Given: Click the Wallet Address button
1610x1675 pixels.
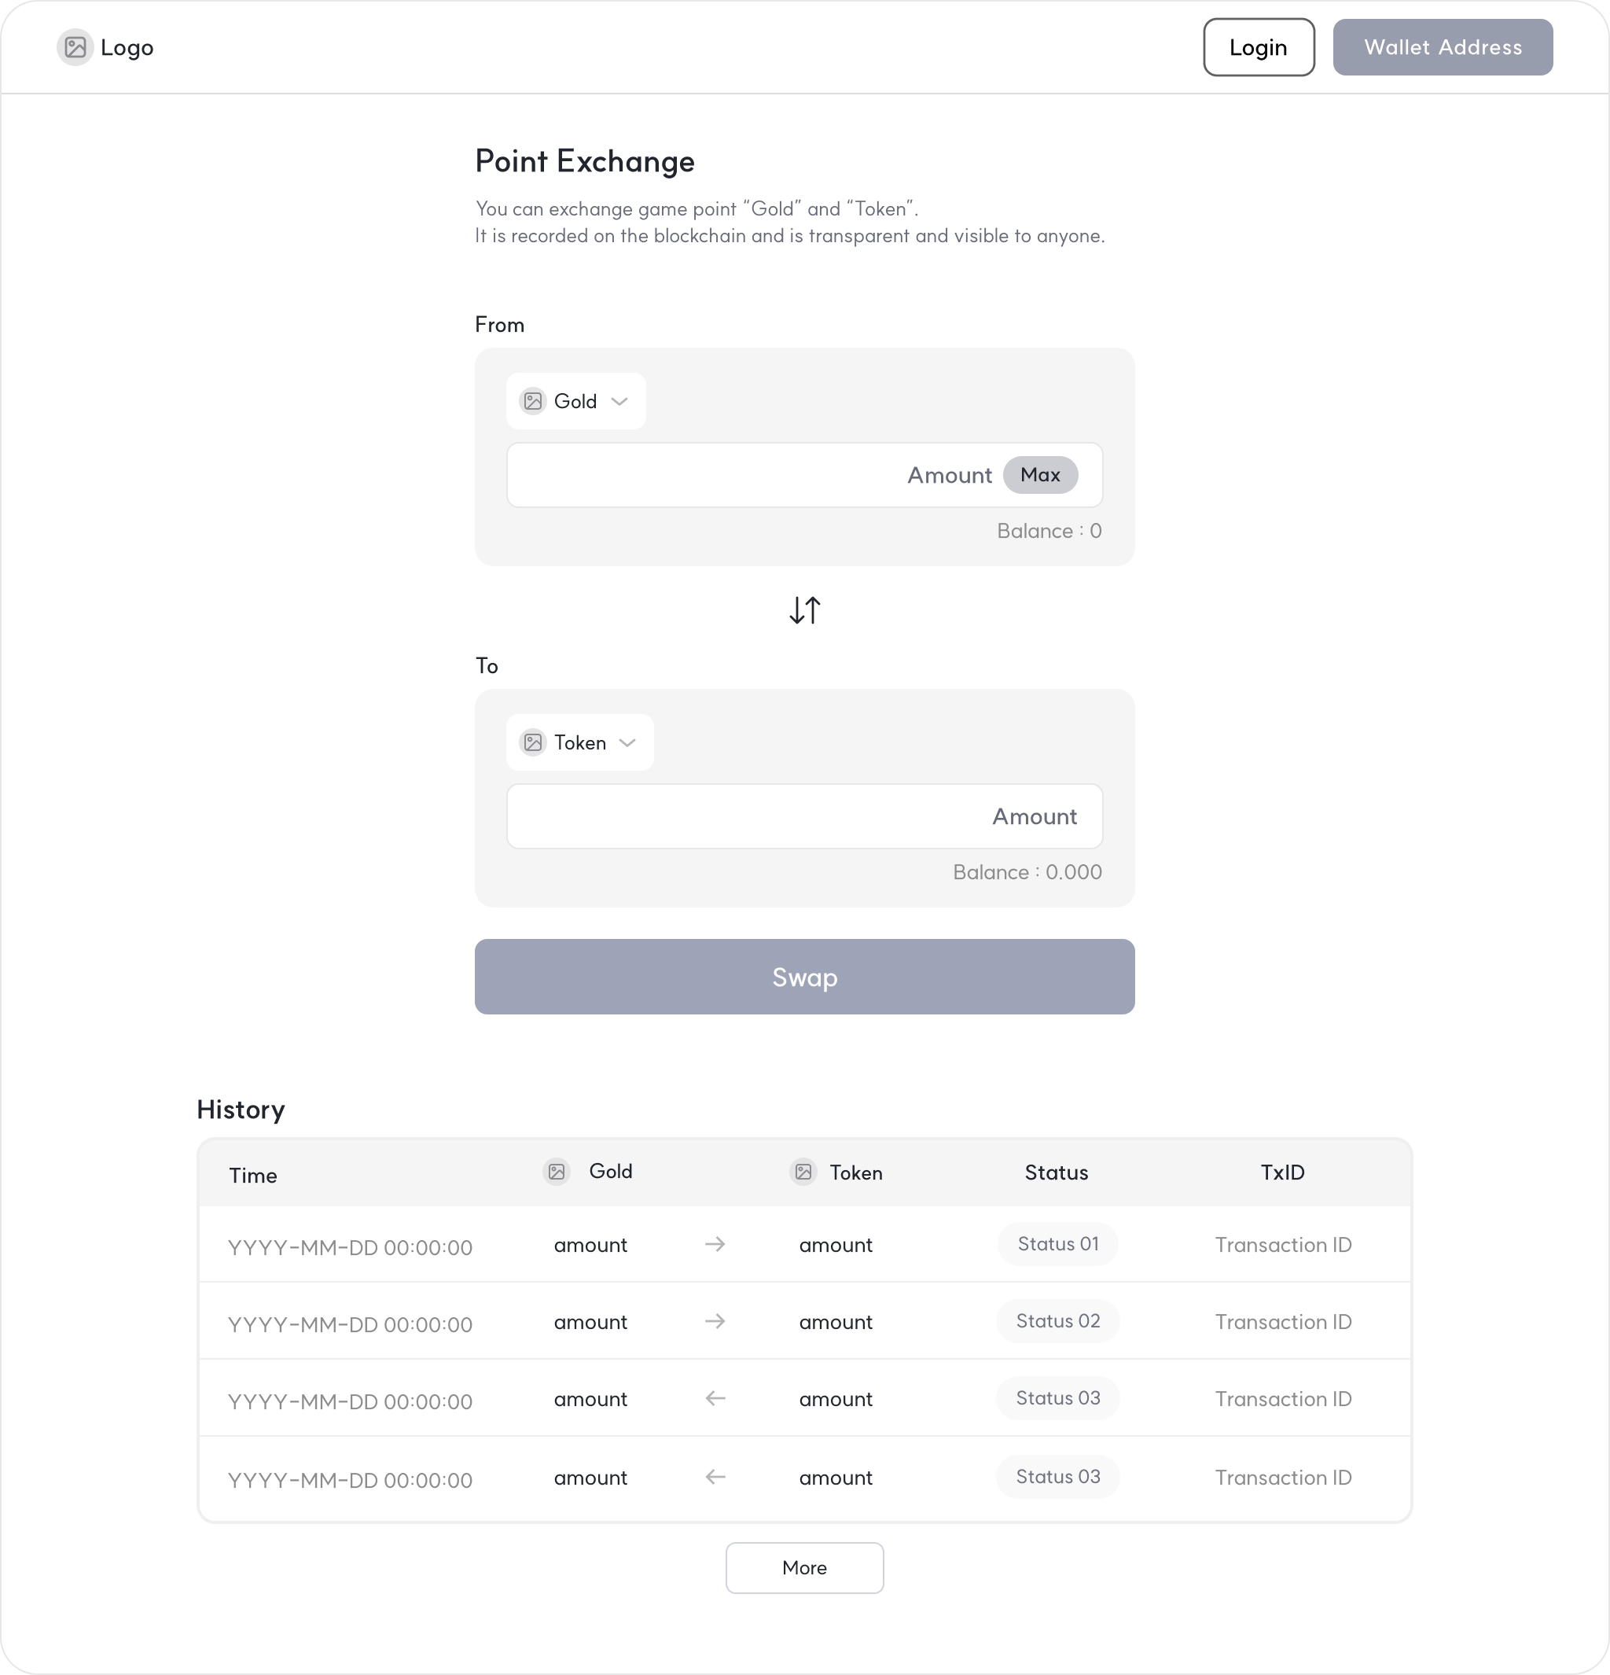Looking at the screenshot, I should pos(1443,47).
